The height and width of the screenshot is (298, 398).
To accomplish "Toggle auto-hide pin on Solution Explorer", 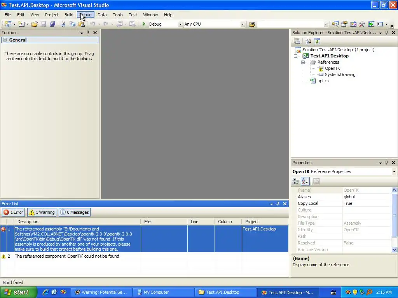I will point(387,33).
